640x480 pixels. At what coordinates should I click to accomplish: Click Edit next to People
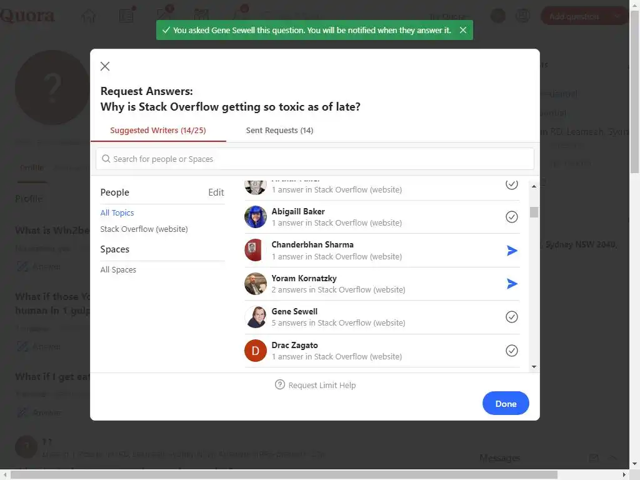pos(216,192)
